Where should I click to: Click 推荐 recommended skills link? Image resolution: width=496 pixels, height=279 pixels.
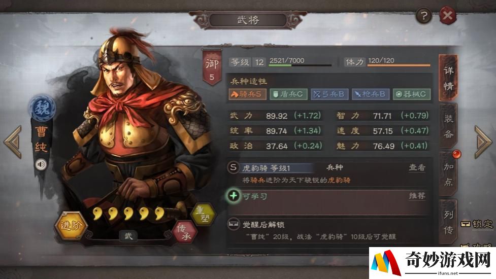417,196
